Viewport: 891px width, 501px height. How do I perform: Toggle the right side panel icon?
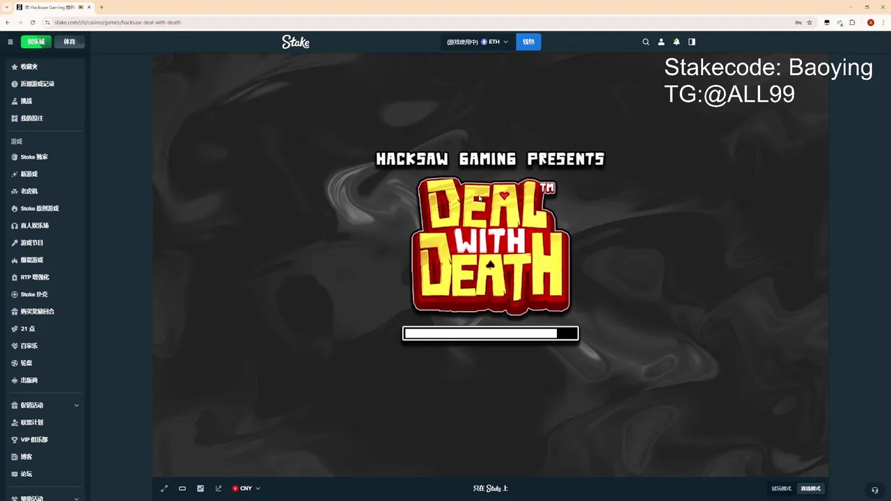pos(691,42)
